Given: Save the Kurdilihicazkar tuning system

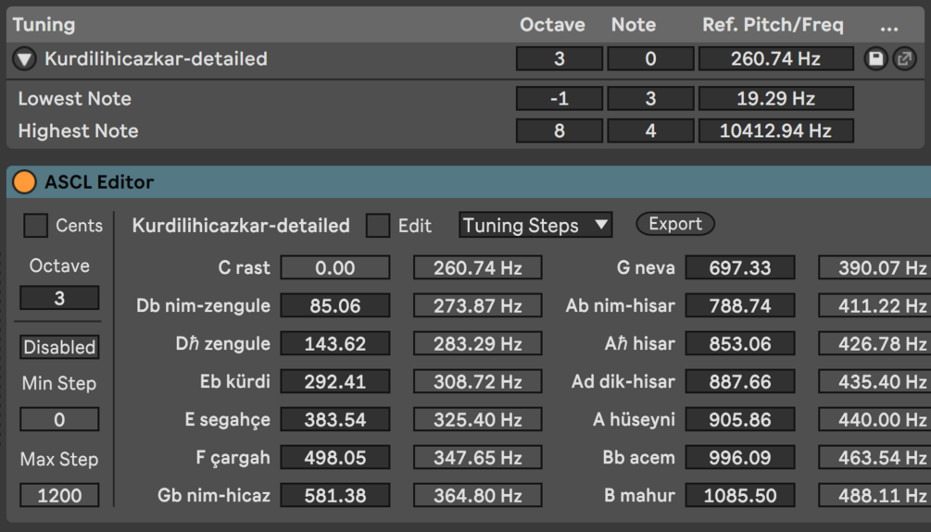Looking at the screenshot, I should point(875,59).
